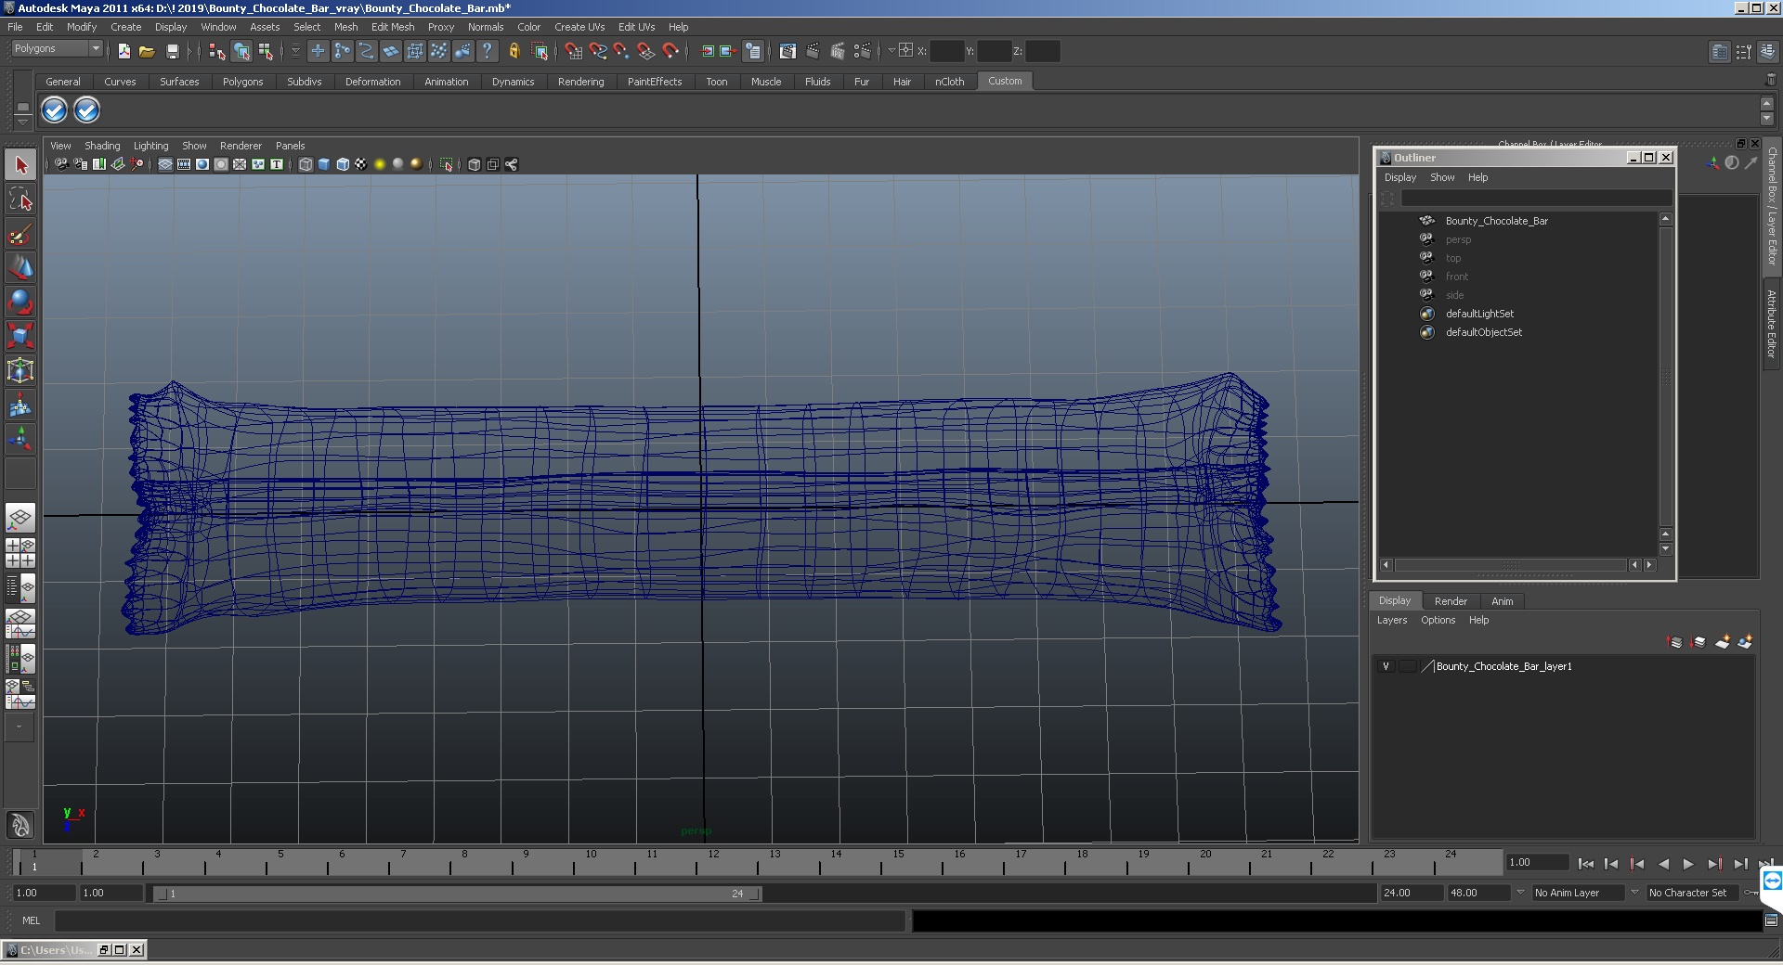Open the Polygons menu set dropdown
The height and width of the screenshot is (965, 1783).
click(57, 48)
